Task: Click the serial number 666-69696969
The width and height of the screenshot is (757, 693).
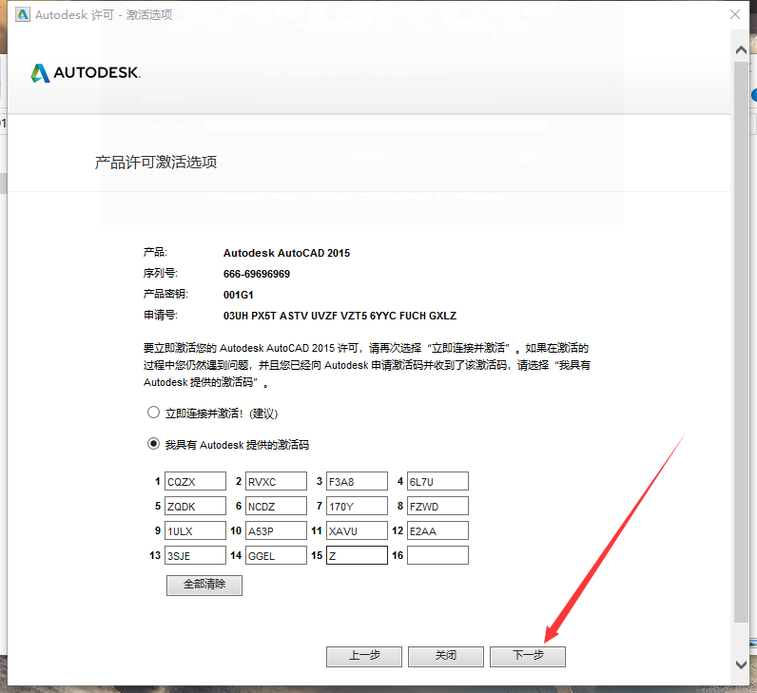Action: pos(257,274)
